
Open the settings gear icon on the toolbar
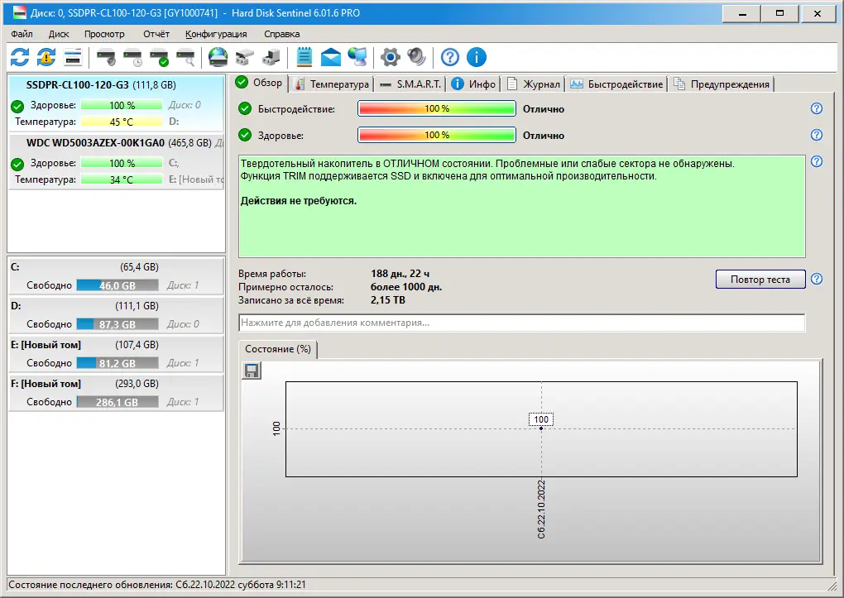click(x=389, y=57)
